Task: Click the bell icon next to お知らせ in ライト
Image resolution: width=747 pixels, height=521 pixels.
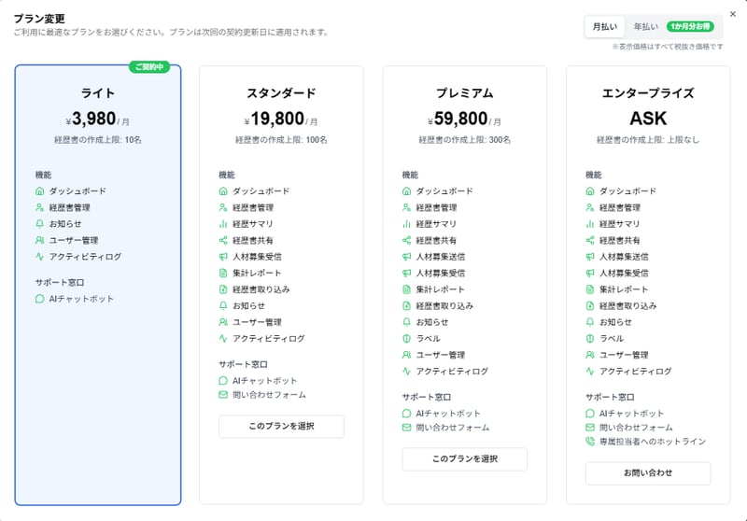Action: pos(39,224)
